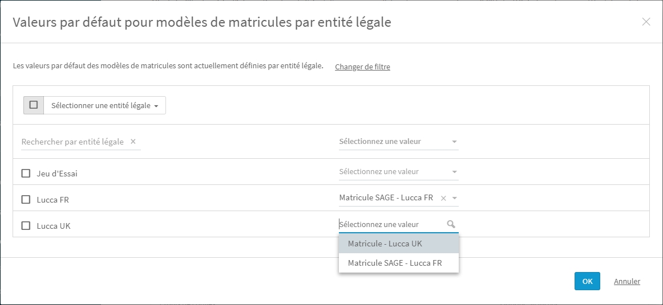Confirm with the OK button
The height and width of the screenshot is (305, 663).
tap(587, 281)
